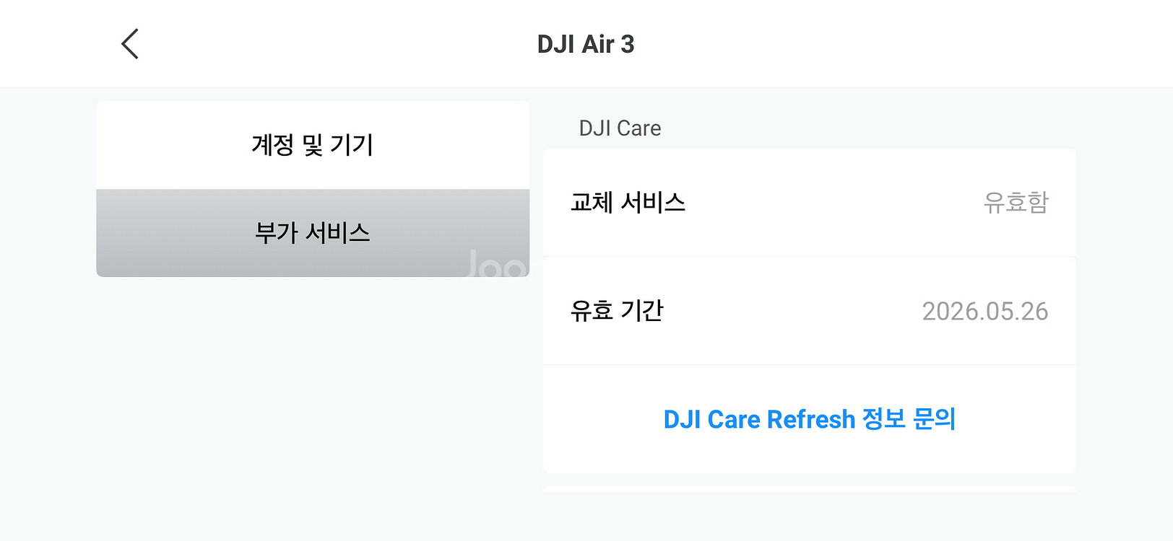Click the Joo watermark on 부가 서비스 tab

(495, 265)
